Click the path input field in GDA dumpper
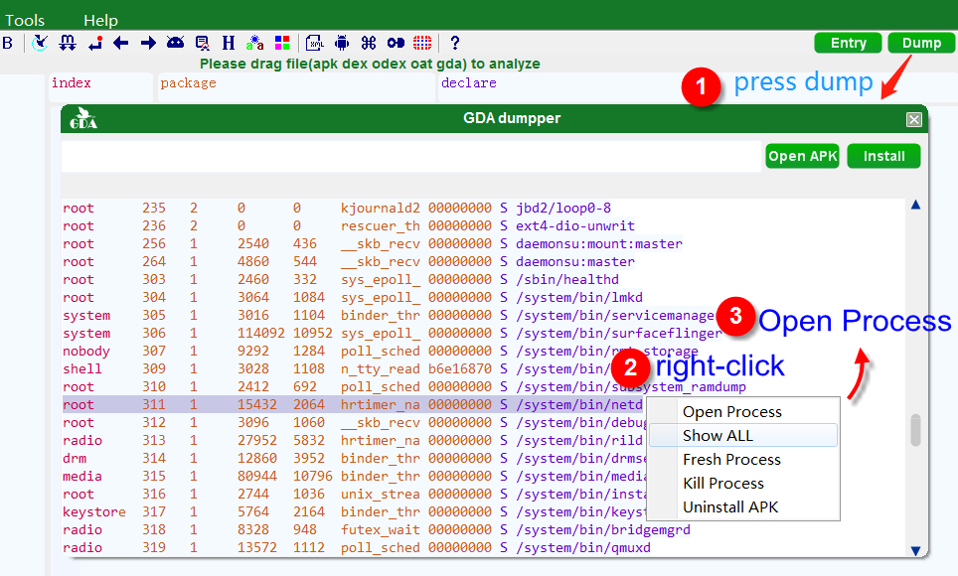The width and height of the screenshot is (958, 576). click(411, 156)
